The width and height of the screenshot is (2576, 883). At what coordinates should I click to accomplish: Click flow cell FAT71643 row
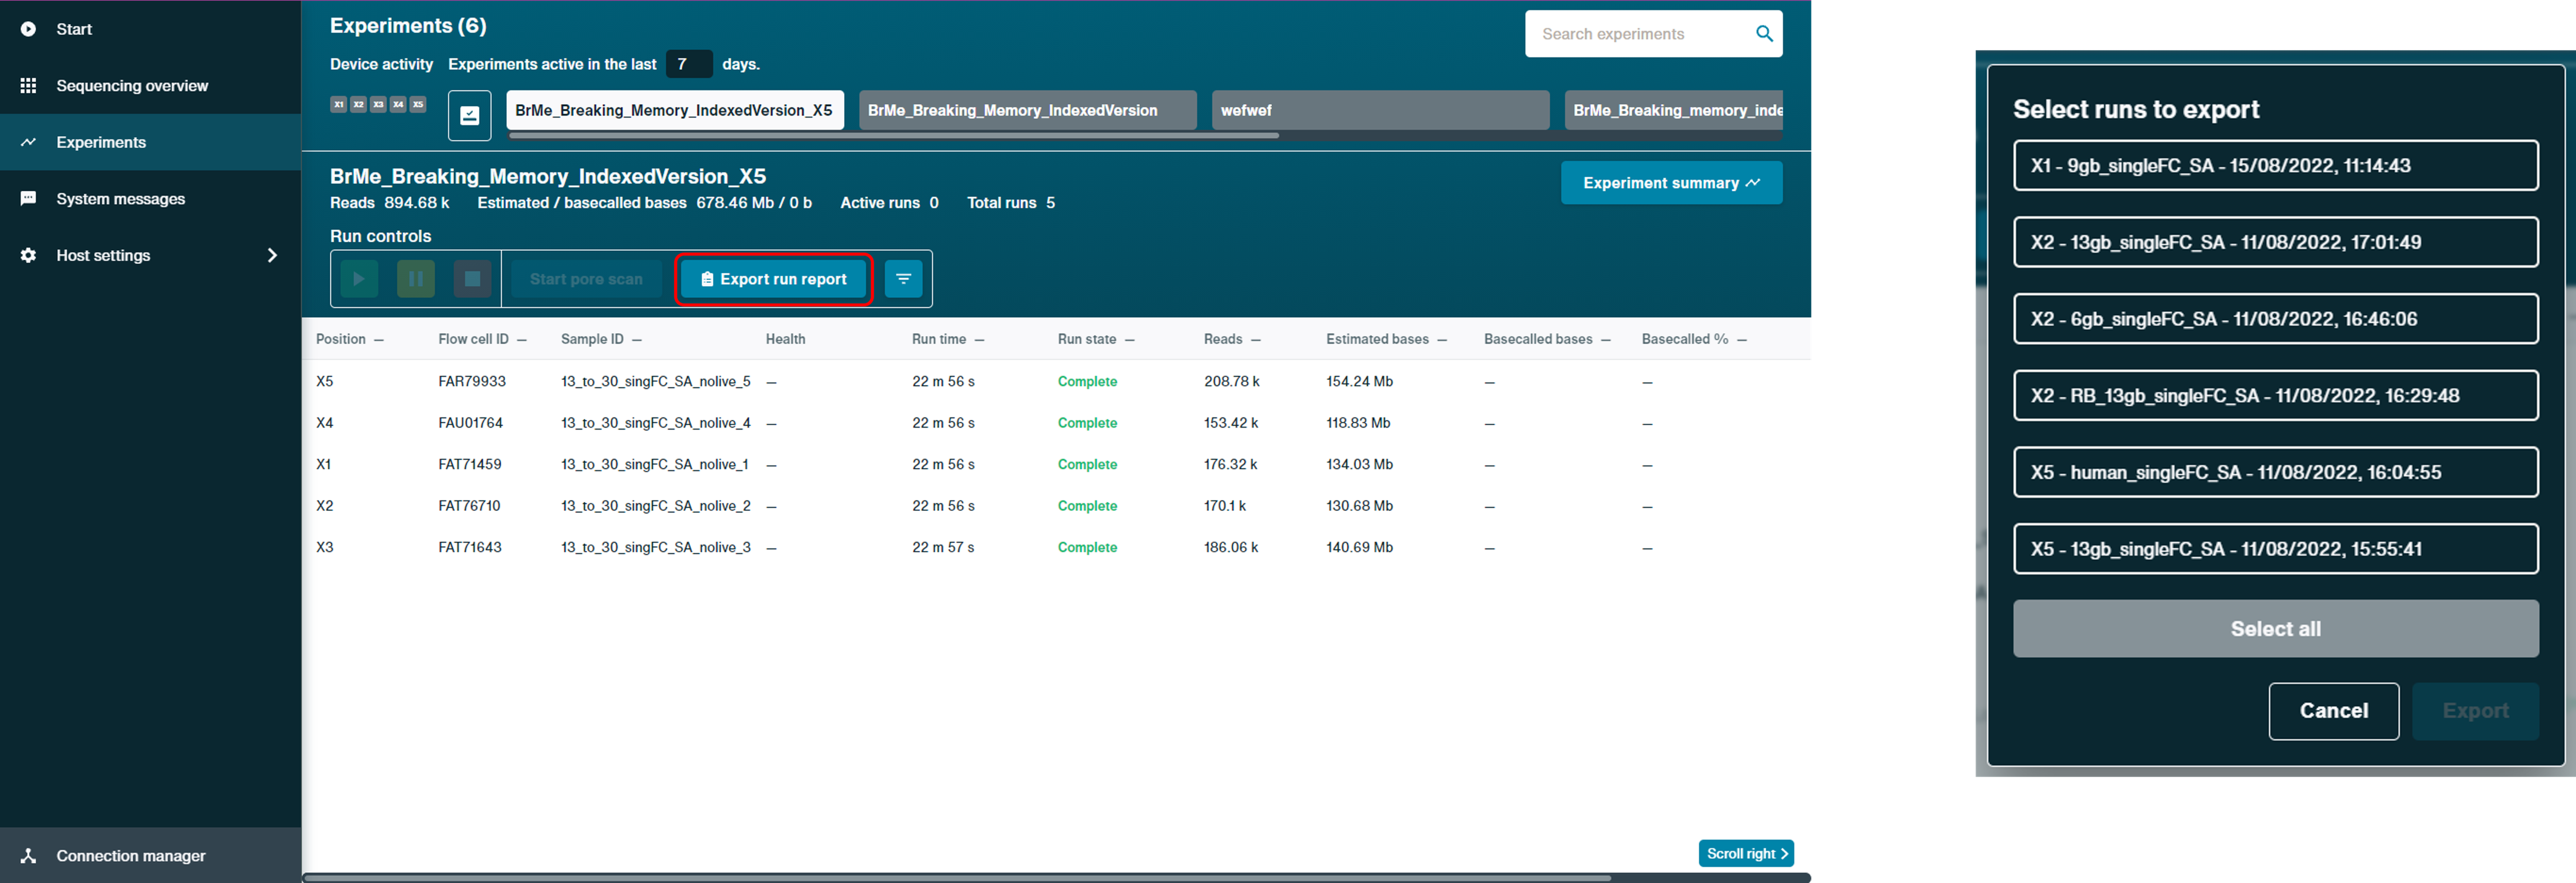[1056, 547]
